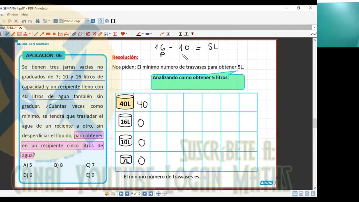Open the pen style wavy line selector

[x=314, y=34]
